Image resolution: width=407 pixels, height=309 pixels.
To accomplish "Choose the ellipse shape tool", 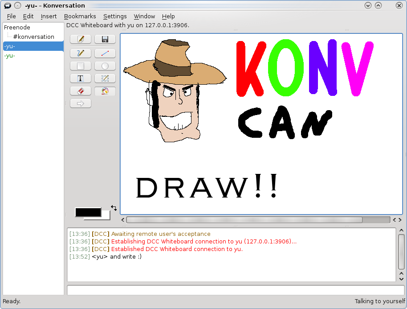I will coord(105,66).
